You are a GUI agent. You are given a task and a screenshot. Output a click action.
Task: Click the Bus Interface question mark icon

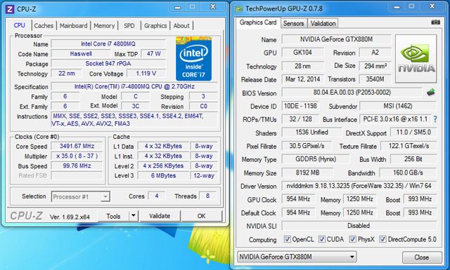[x=435, y=119]
